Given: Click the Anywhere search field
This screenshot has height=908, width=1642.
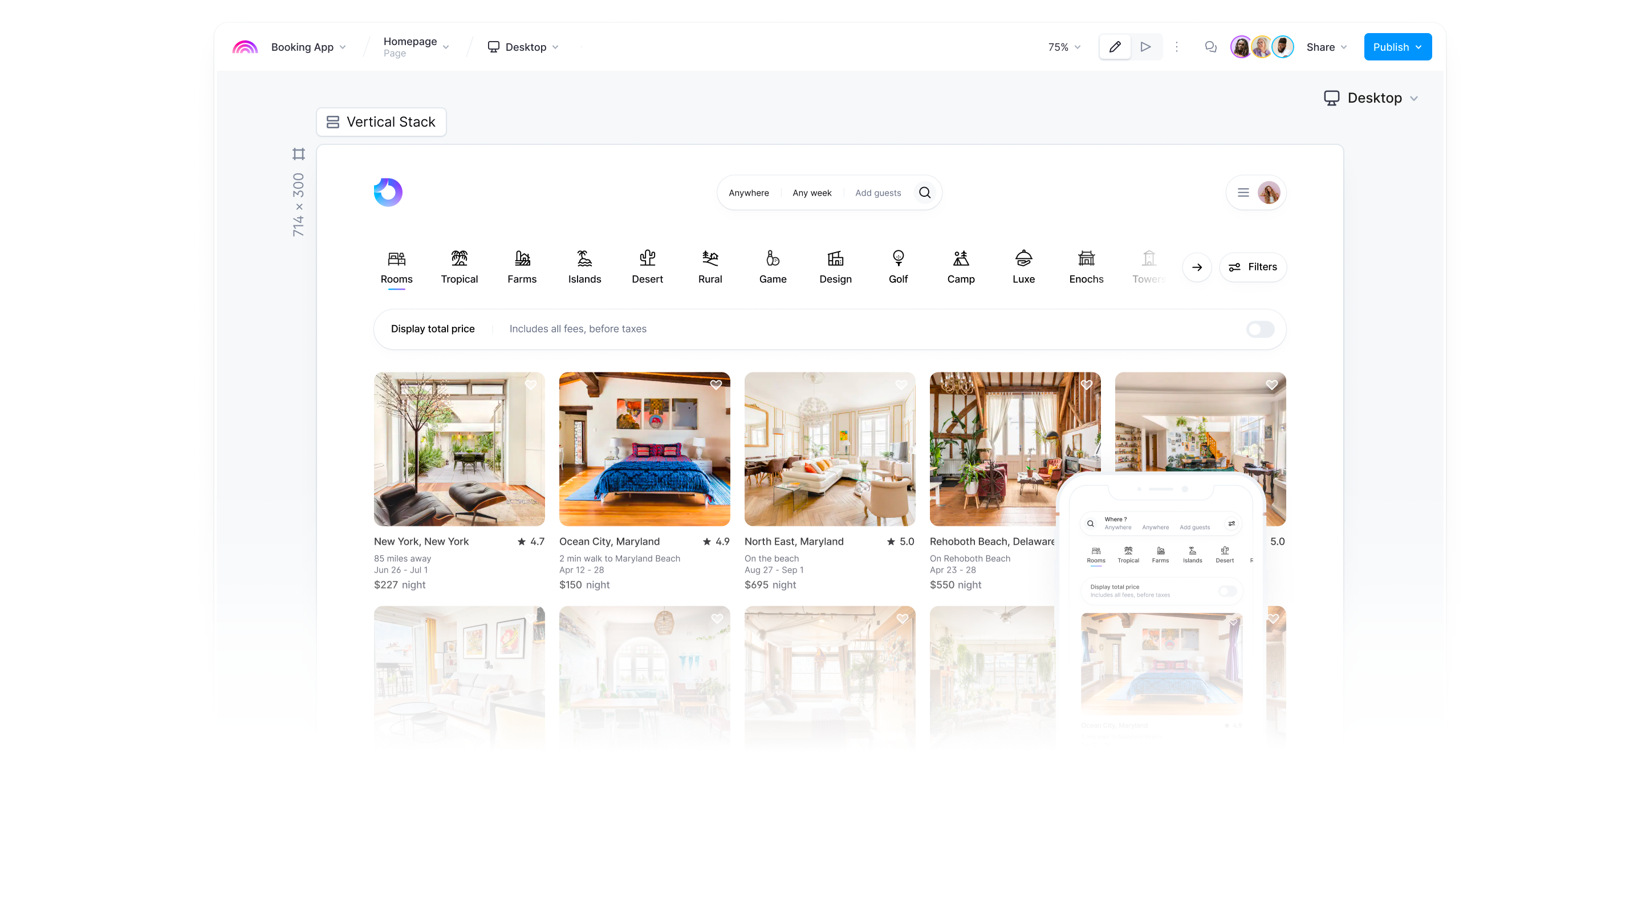Looking at the screenshot, I should pos(749,193).
